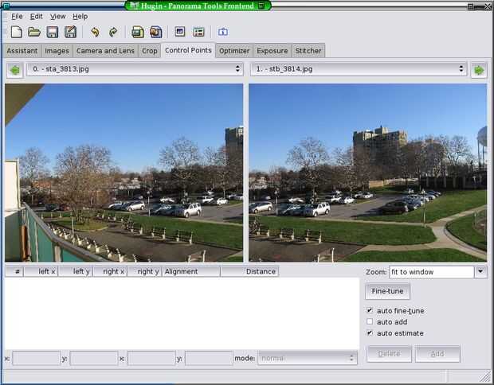Click the first y coordinate field
The image size is (494, 385).
point(94,358)
